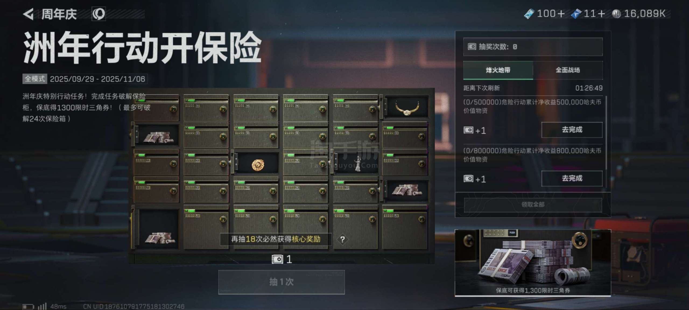Switch to the 烽火地带 tab
Screen dimensions: 689x310
coord(498,70)
